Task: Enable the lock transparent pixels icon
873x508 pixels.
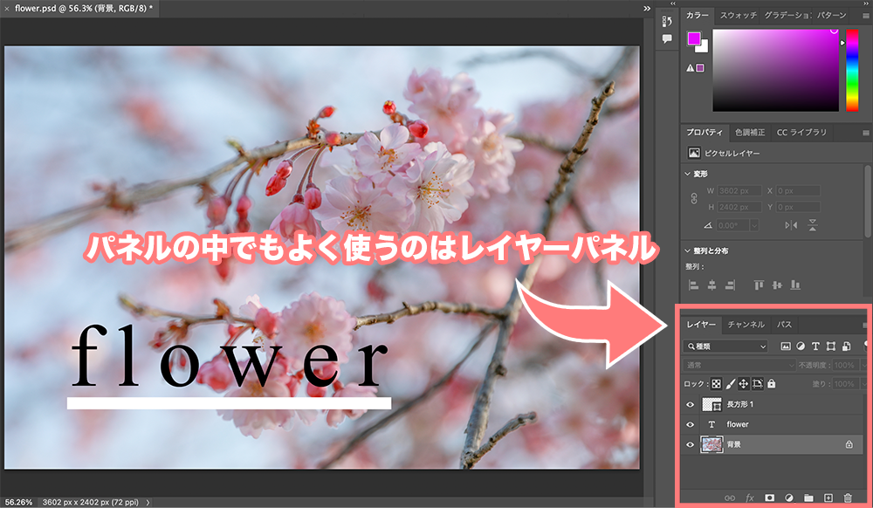Action: (x=718, y=383)
